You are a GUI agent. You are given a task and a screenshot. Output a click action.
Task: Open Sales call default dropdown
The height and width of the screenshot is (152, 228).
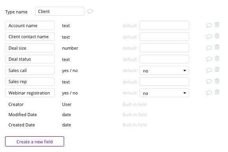tap(164, 70)
